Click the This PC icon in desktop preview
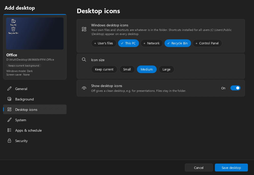This screenshot has width=254, height=175. 13,21
